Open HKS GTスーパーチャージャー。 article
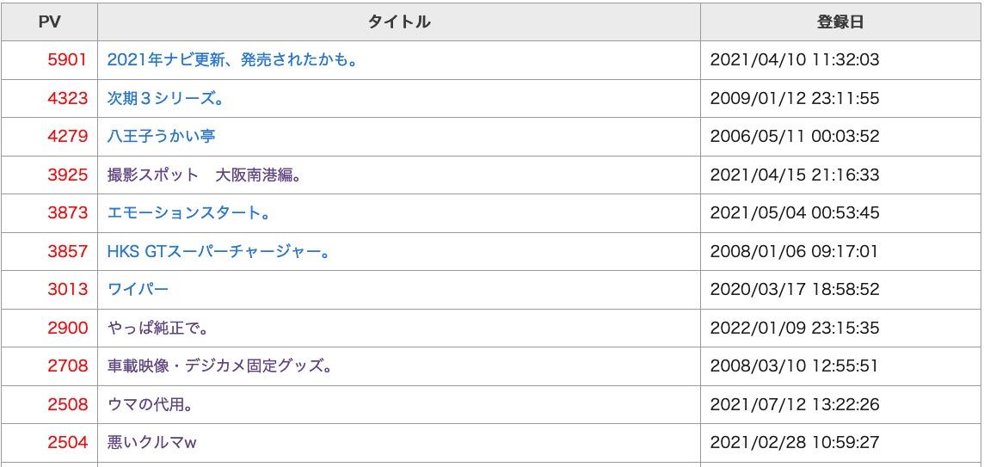Screen dimensions: 984x467 [x=218, y=252]
